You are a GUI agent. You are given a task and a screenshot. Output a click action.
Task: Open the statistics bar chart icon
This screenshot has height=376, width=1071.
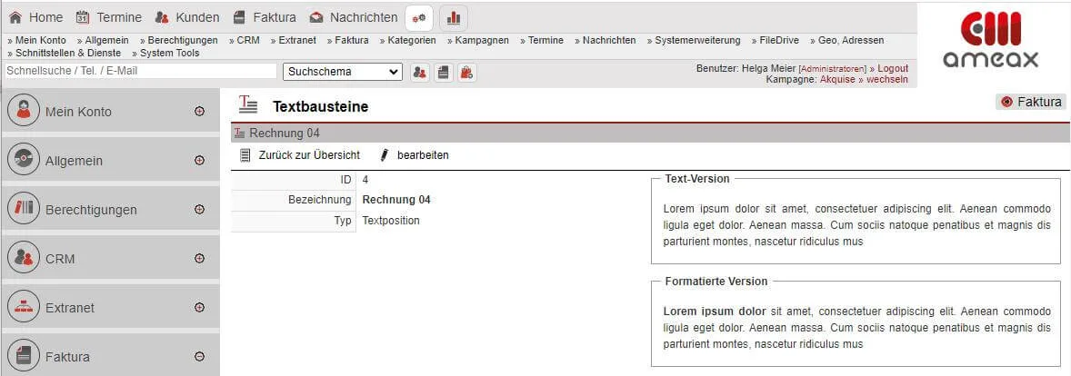pos(453,17)
